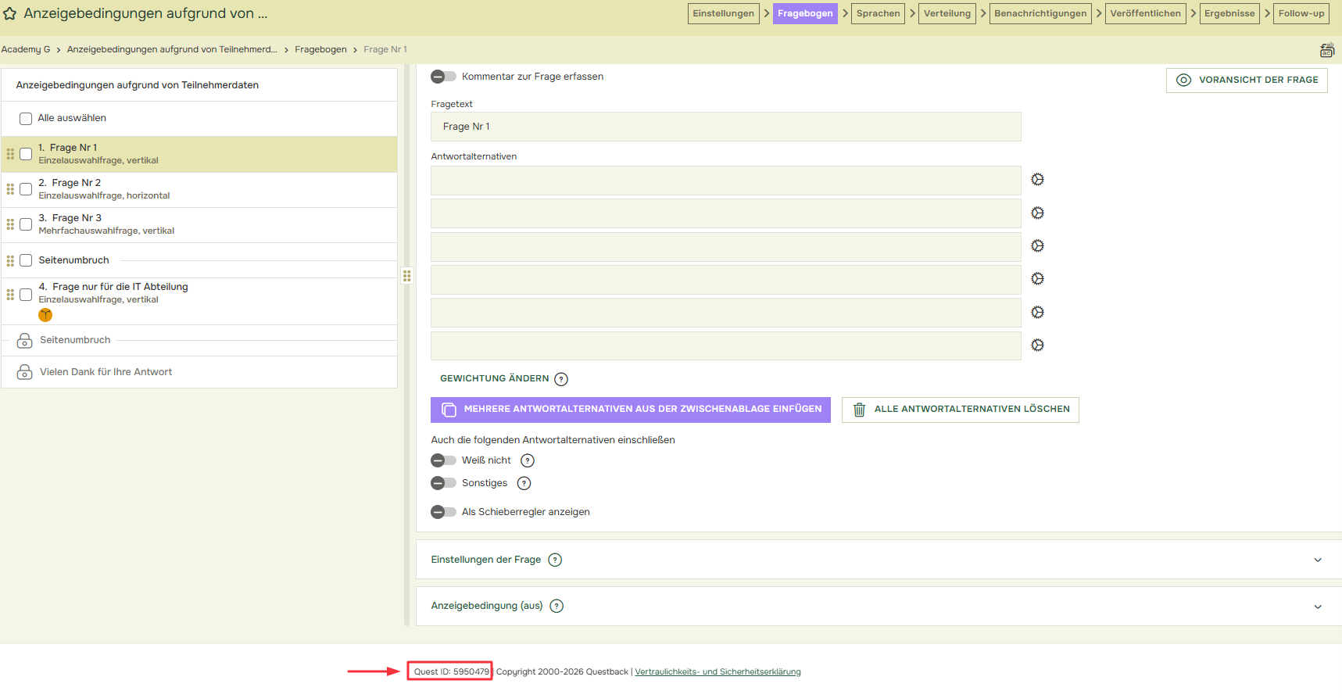Open gear settings for the fifth answer alternative
Image resolution: width=1342 pixels, height=698 pixels.
pos(1037,313)
